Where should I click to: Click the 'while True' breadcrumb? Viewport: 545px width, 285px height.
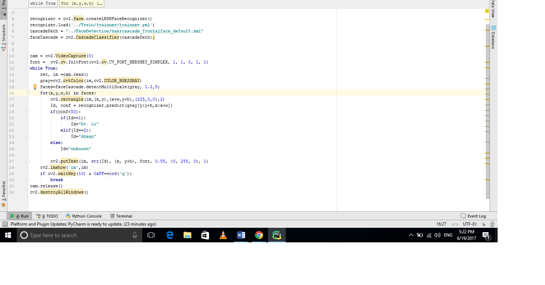pos(43,3)
